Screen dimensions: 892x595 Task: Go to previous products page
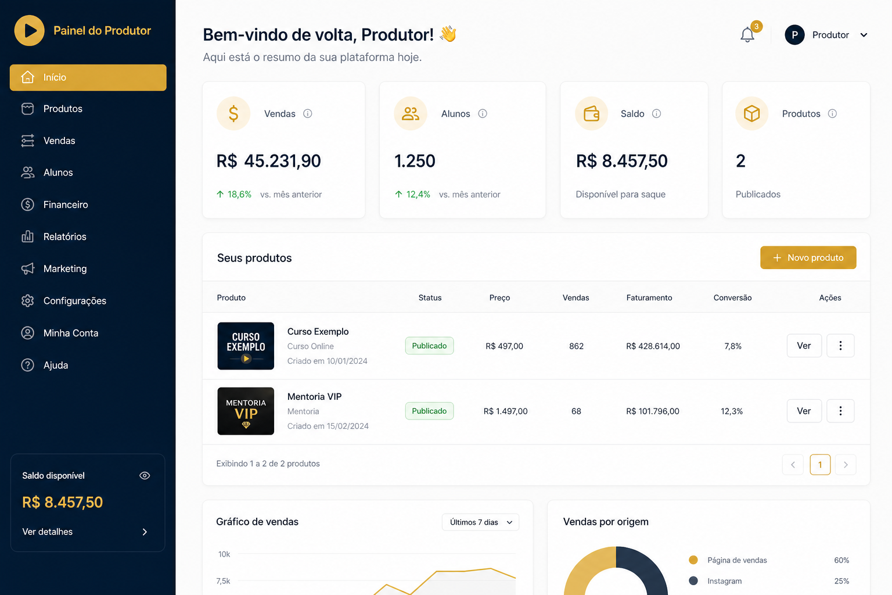(x=793, y=464)
